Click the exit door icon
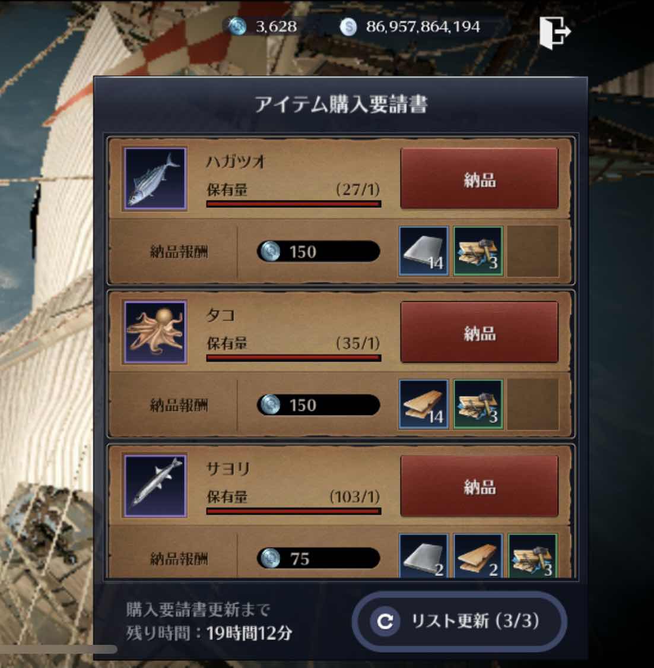Viewport: 654px width, 668px height. coord(554,33)
